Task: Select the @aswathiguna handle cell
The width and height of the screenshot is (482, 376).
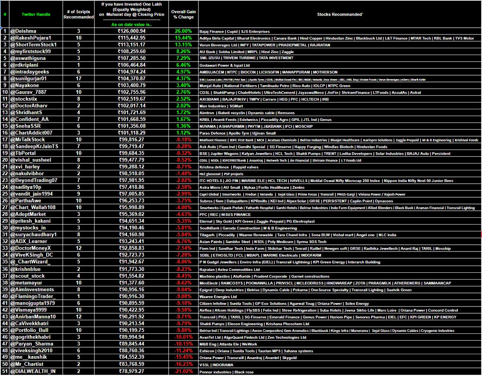Action: pyautogui.click(x=35, y=58)
